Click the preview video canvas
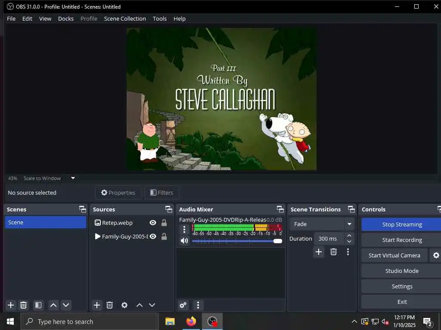Image resolution: width=441 pixels, height=330 pixels. pos(221,99)
